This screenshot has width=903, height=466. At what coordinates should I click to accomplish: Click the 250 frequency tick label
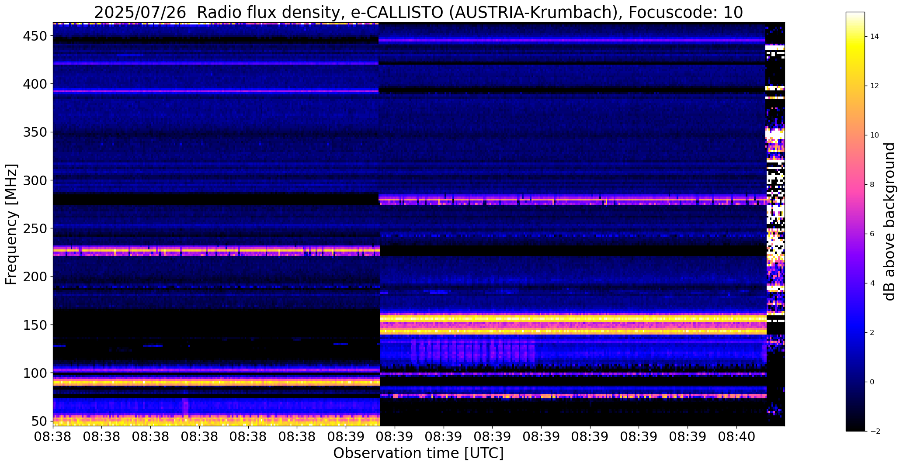[x=35, y=228]
